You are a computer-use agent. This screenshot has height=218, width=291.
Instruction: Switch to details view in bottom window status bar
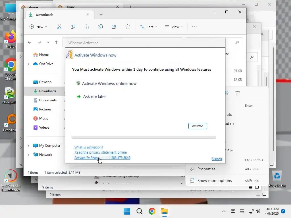pos(258,194)
